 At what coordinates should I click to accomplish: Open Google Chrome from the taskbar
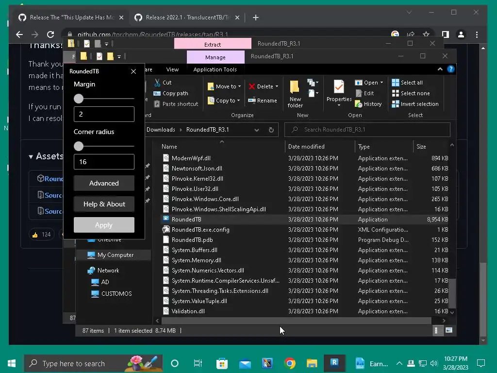pyautogui.click(x=290, y=363)
